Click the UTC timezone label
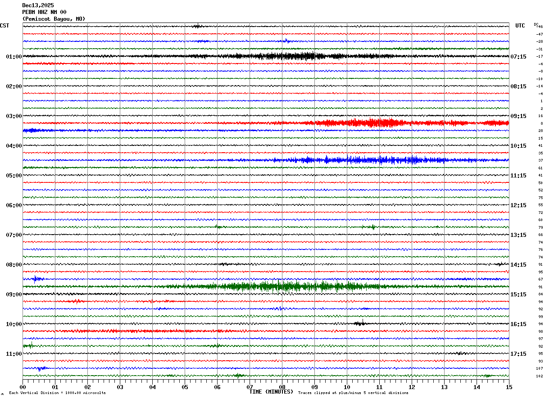The height and width of the screenshot is (399, 545). point(520,26)
